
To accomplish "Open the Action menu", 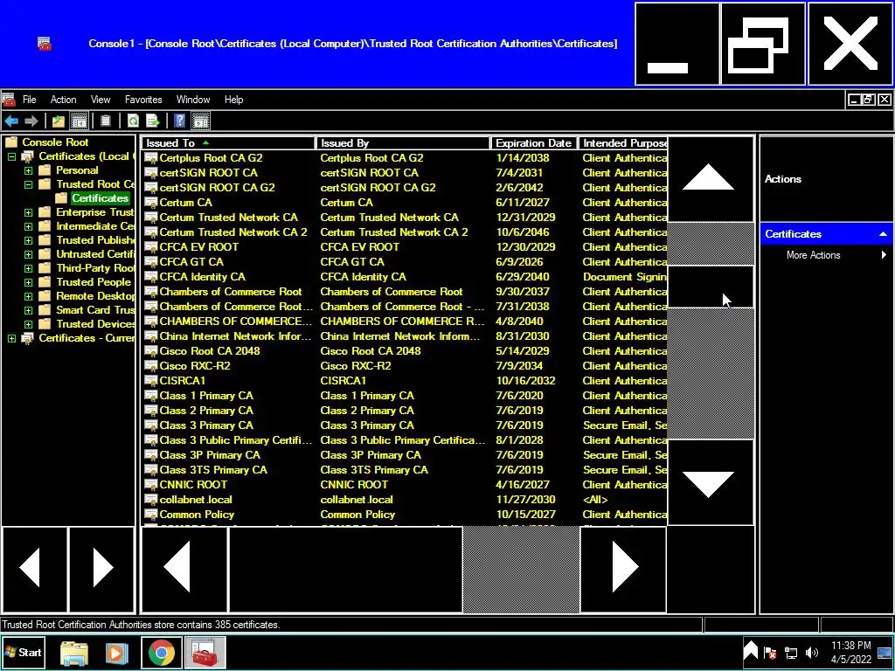I will [x=63, y=100].
